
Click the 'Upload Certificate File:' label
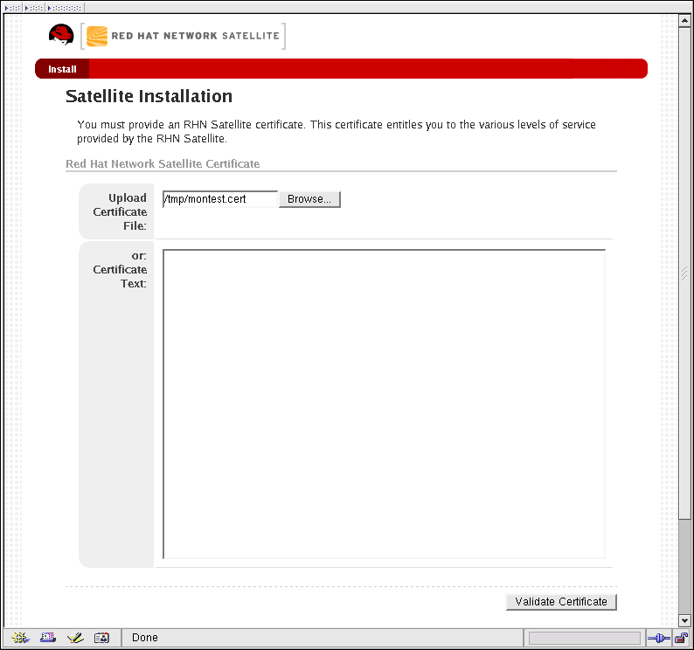(120, 211)
